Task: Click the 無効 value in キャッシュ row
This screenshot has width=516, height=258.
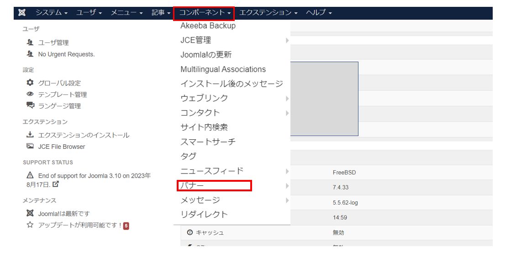Action: coord(338,233)
